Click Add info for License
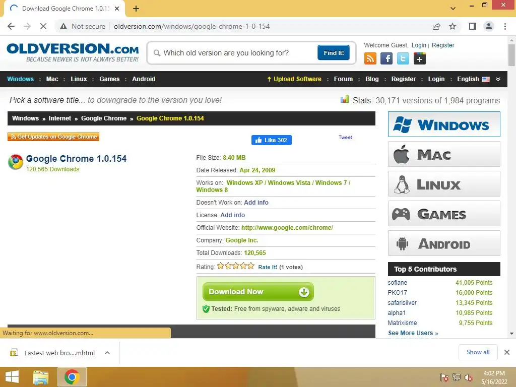516x387 pixels. click(x=232, y=215)
